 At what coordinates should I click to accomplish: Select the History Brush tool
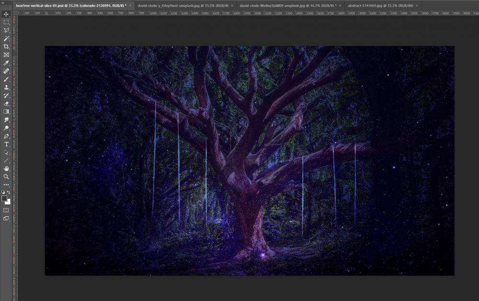[6, 96]
